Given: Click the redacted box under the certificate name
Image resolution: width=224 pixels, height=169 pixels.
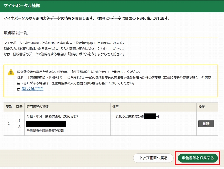Looking at the screenshot, I should 46,124.
